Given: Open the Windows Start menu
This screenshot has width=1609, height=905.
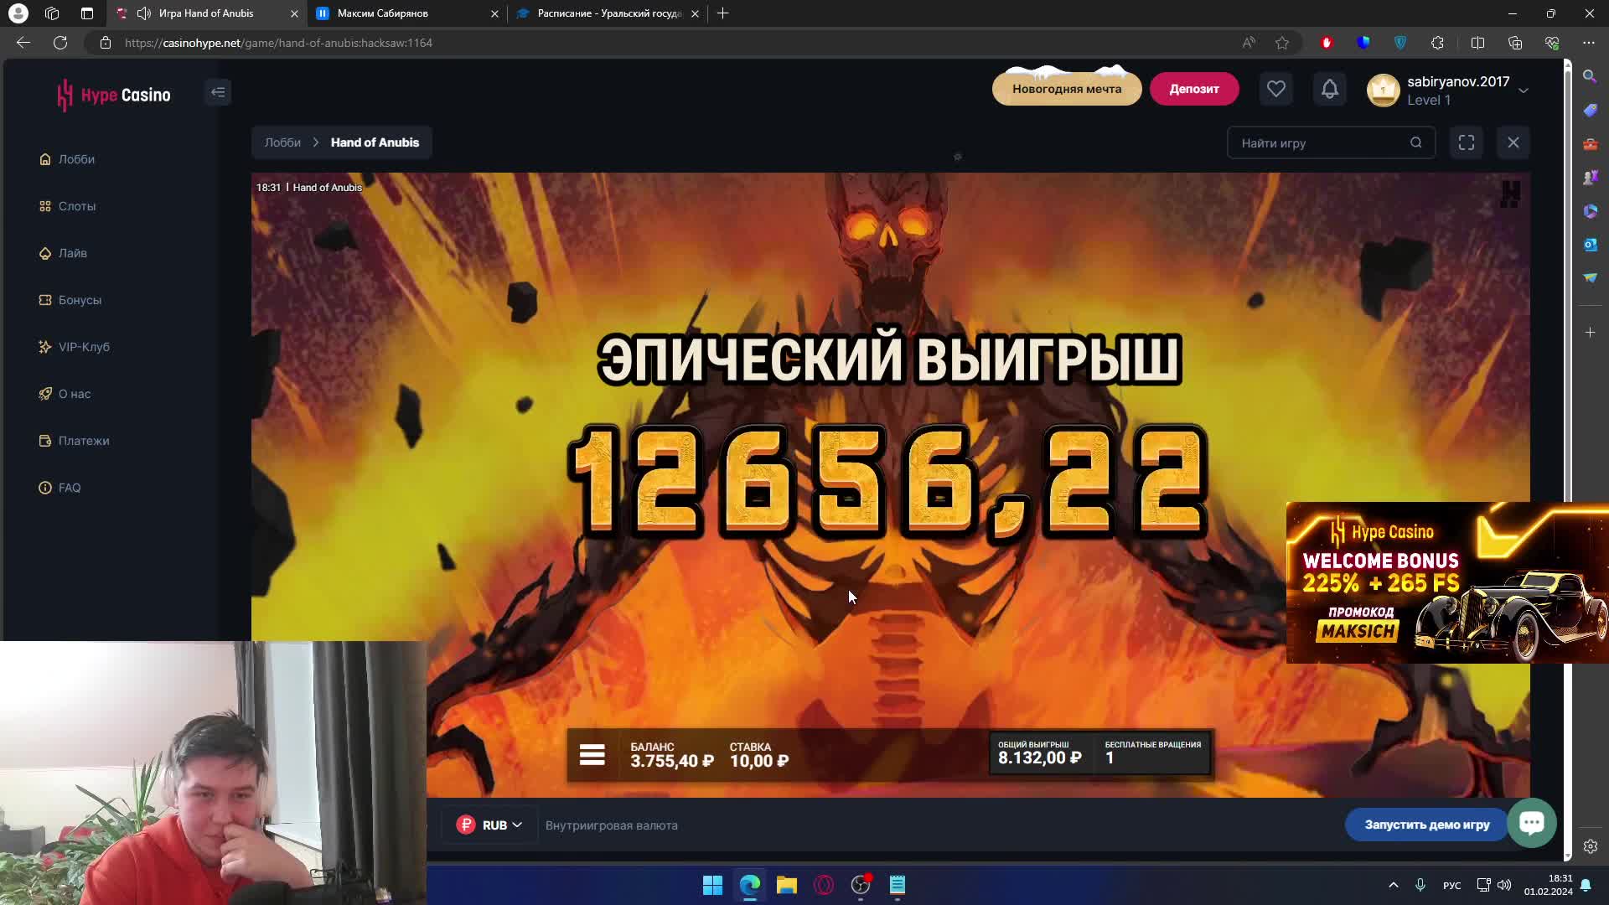Looking at the screenshot, I should point(712,885).
